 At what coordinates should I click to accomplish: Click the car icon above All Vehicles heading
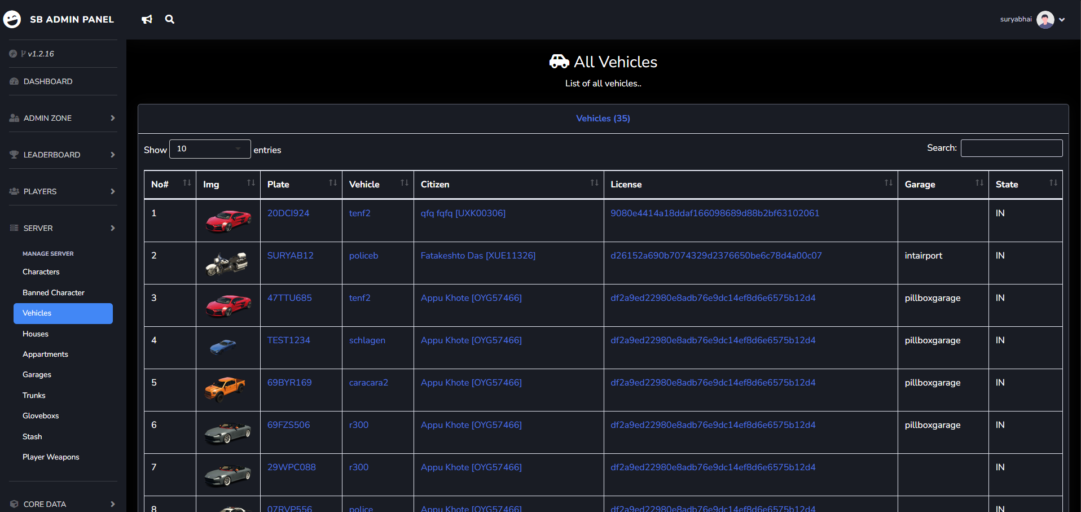tap(559, 62)
